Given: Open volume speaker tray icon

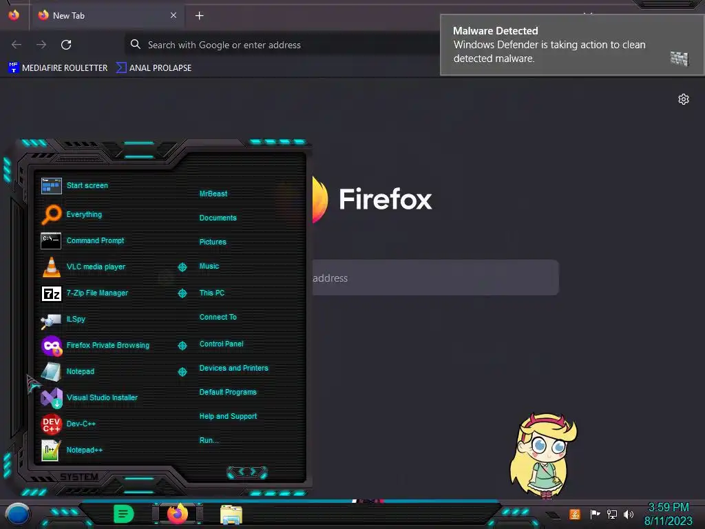Looking at the screenshot, I should coord(628,514).
